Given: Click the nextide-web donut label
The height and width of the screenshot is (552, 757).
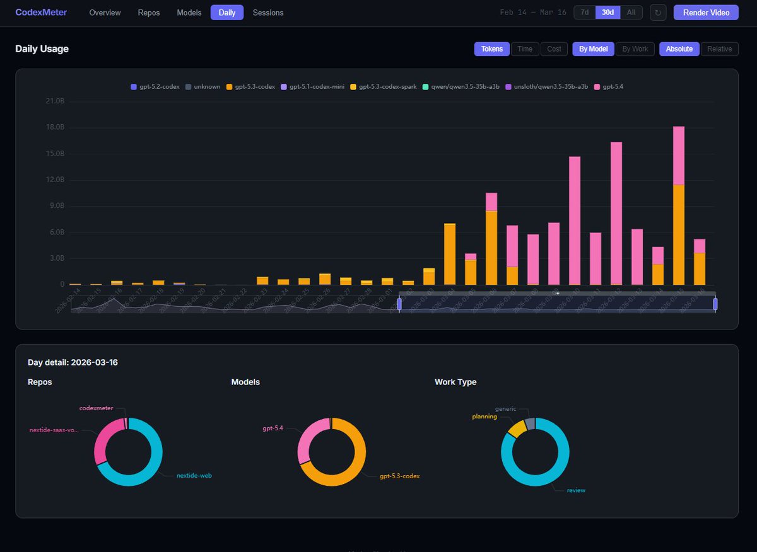Looking at the screenshot, I should (194, 476).
